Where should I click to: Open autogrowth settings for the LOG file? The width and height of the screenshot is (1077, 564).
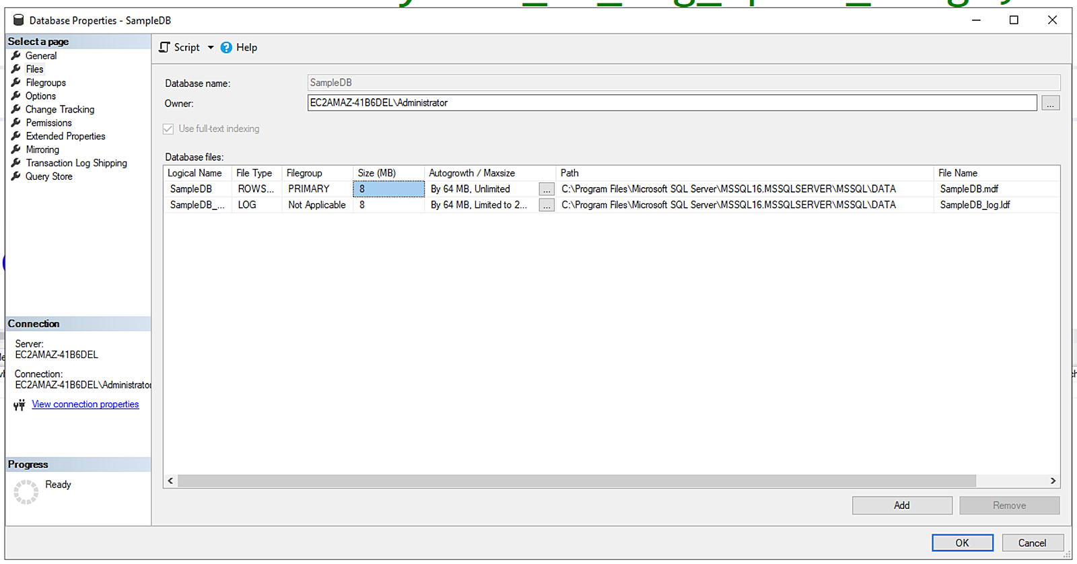pos(547,205)
